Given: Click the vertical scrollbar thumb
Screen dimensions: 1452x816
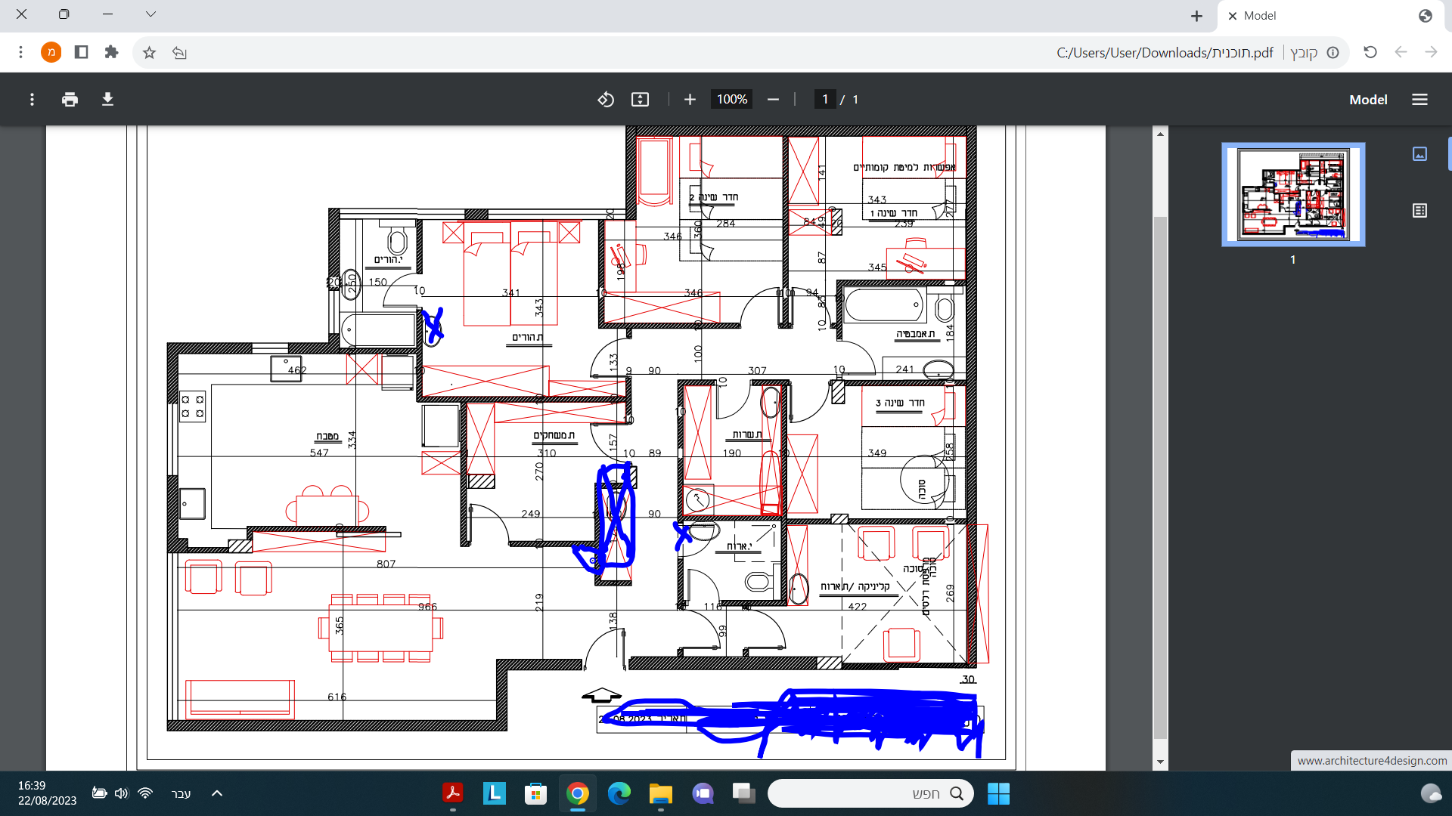Looking at the screenshot, I should (1160, 476).
